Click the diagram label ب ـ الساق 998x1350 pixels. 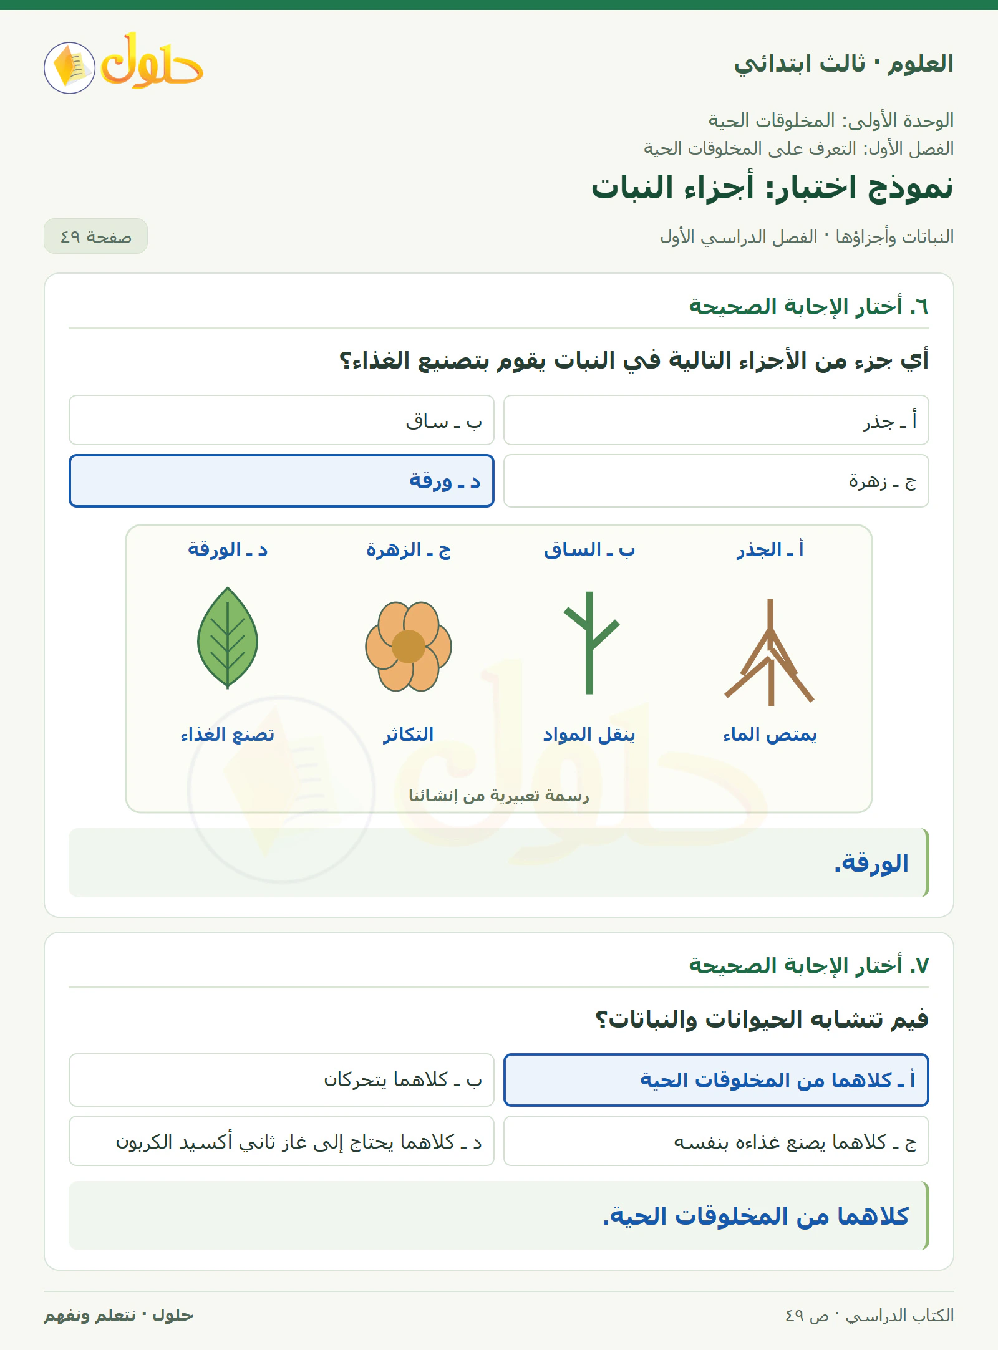click(589, 550)
